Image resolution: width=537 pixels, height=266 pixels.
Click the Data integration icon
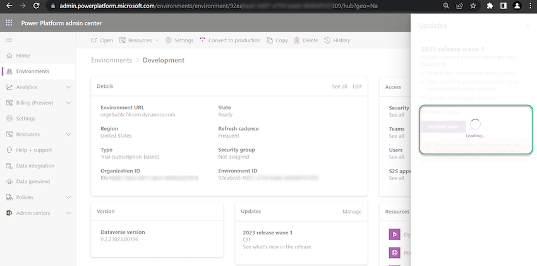click(x=9, y=166)
